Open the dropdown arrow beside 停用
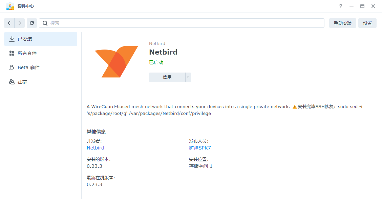 (188, 77)
